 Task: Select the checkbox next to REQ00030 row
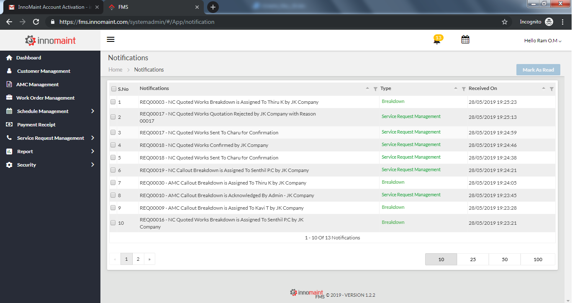coord(113,182)
